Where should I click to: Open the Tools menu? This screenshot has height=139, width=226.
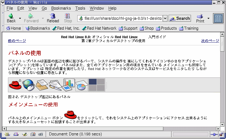click(x=80, y=8)
